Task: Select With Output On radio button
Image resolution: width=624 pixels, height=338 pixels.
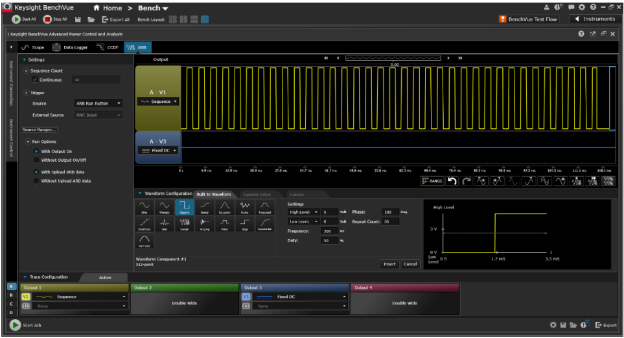Action: [x=36, y=152]
